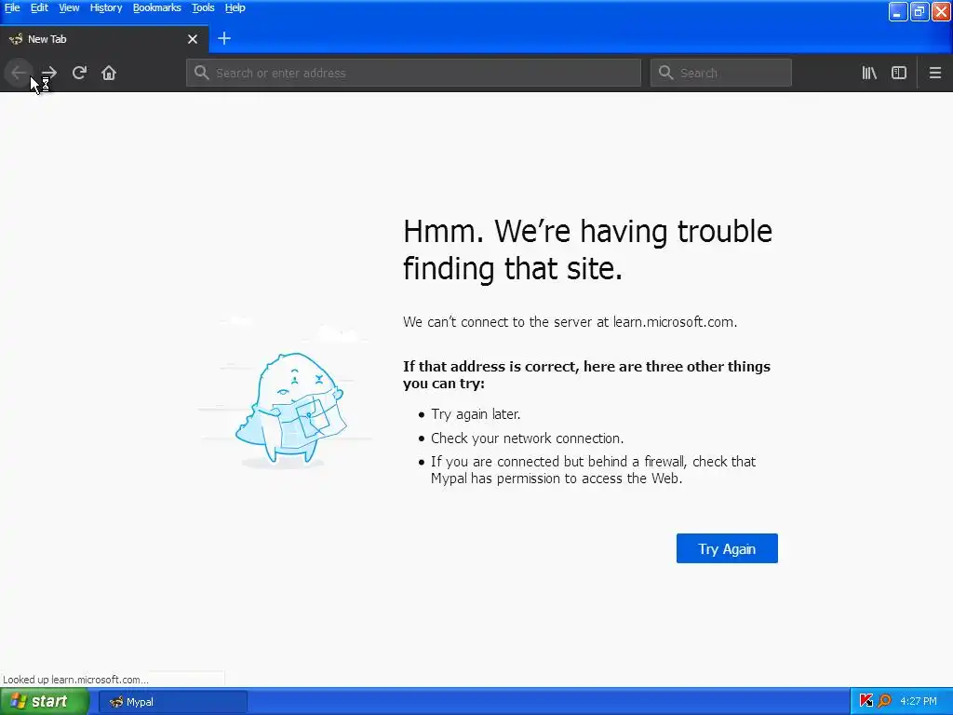Screen dimensions: 953x715
Task: Open the hamburger application menu
Action: [x=935, y=73]
